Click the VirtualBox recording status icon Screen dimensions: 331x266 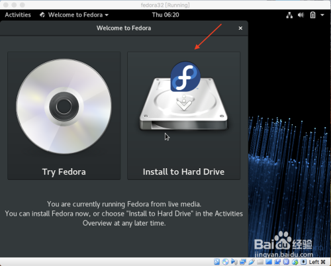[277, 261]
